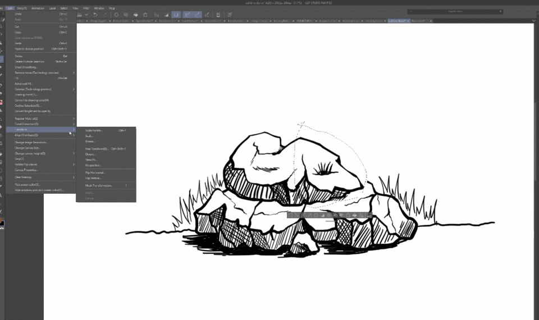Choose Convert to drawing color
This screenshot has width=539, height=320.
pyautogui.click(x=41, y=100)
